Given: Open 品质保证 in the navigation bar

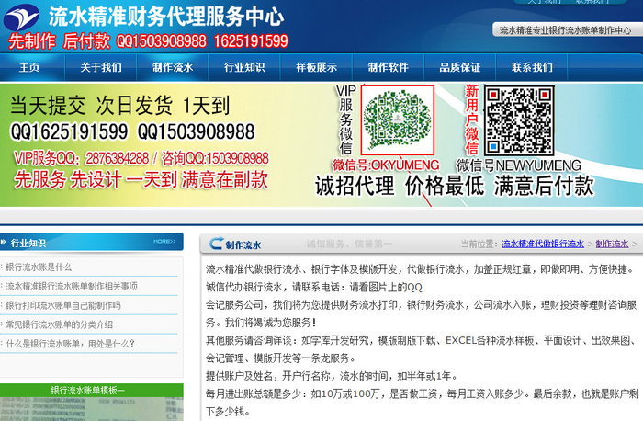Looking at the screenshot, I should [459, 67].
